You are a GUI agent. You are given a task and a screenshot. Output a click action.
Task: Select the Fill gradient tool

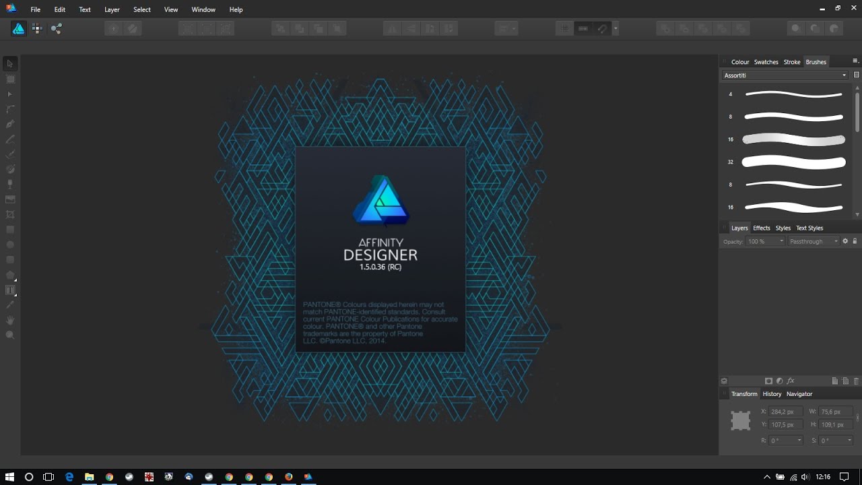click(x=10, y=169)
